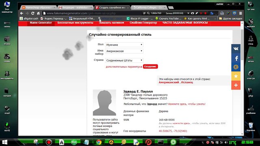Open 'maks' desktop icon

point(7,41)
